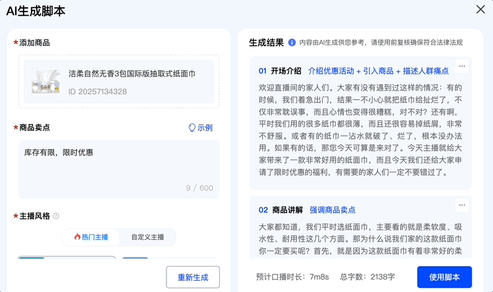Click the tissue product thumbnail image
Viewport: 493px width, 292px height.
pyautogui.click(x=45, y=82)
